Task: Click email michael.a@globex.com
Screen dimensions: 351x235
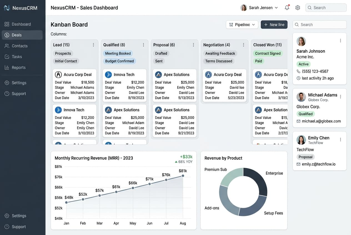Action: (x=321, y=121)
